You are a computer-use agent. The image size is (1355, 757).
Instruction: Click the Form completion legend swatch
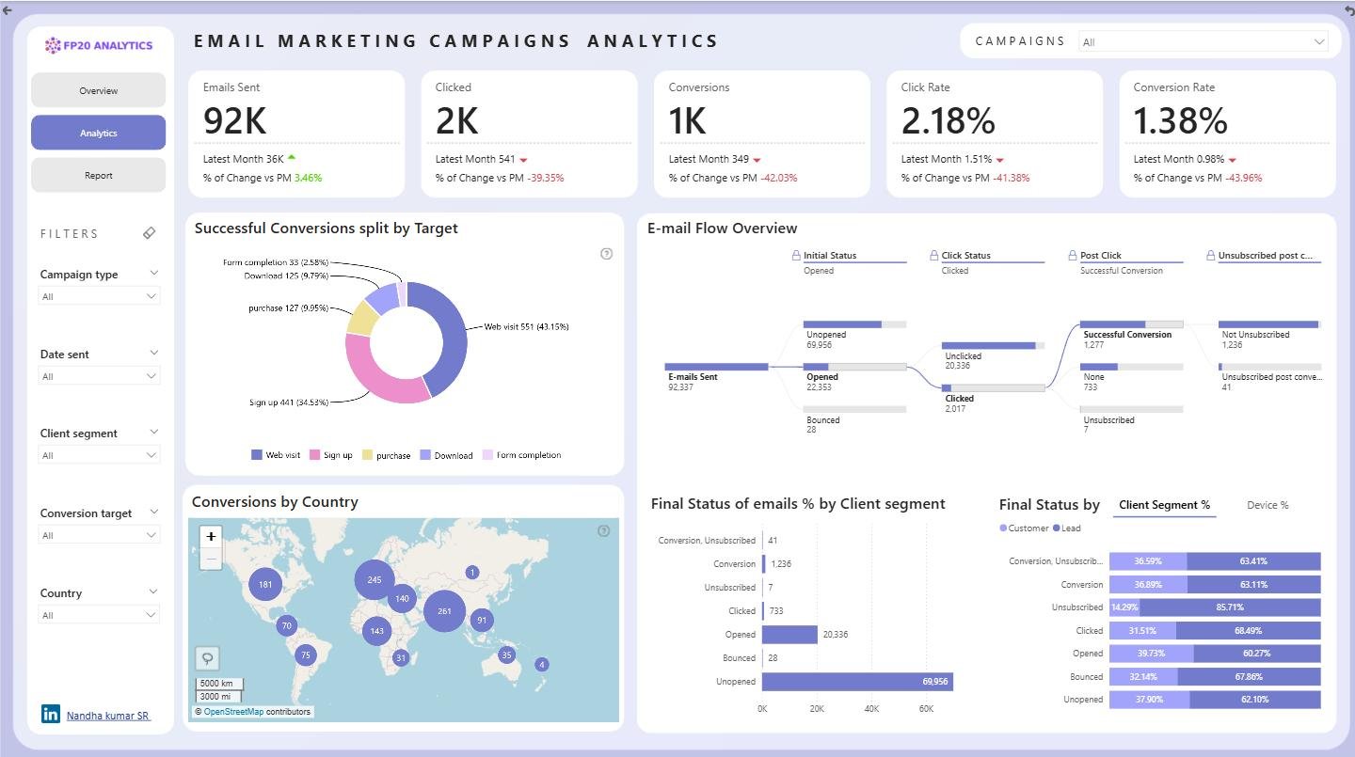tap(487, 455)
